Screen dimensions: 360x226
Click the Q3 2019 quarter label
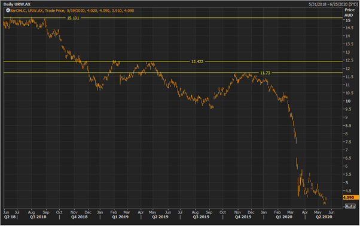pos(201,217)
